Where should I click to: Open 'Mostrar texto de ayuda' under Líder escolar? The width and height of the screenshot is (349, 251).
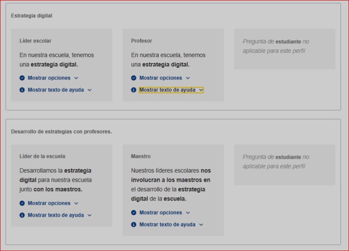[56, 90]
